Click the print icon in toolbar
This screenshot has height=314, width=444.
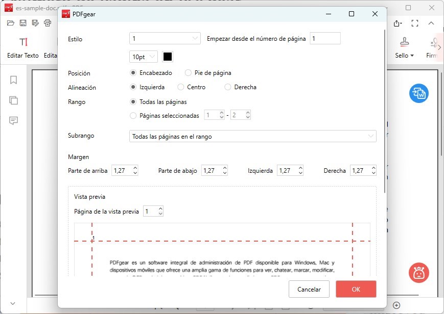48,23
